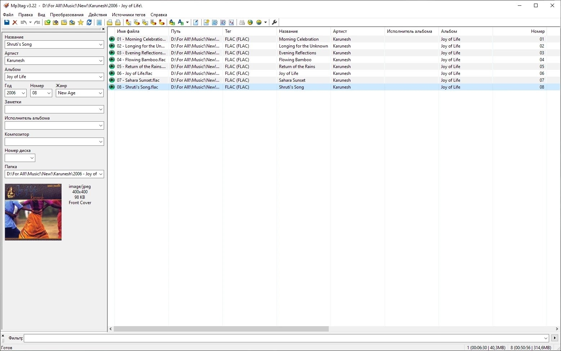
Task: Remove tag with the red X icon
Action: [15, 22]
